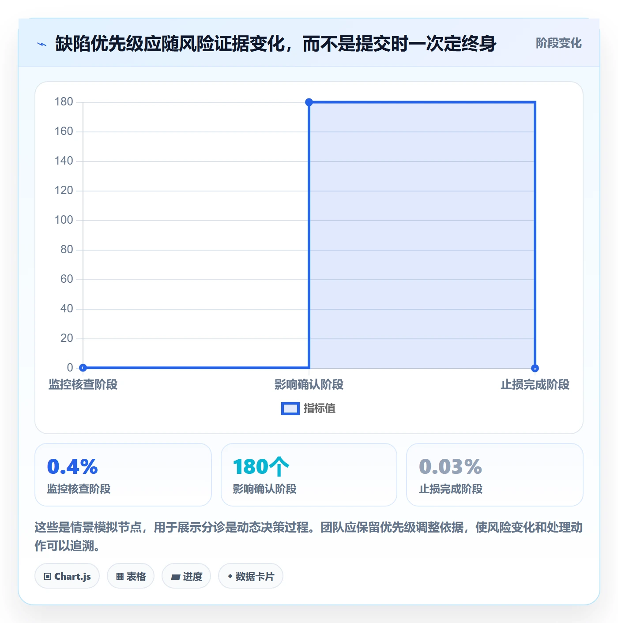
Task: Click the 阶段变化 label in header
Action: (x=558, y=43)
